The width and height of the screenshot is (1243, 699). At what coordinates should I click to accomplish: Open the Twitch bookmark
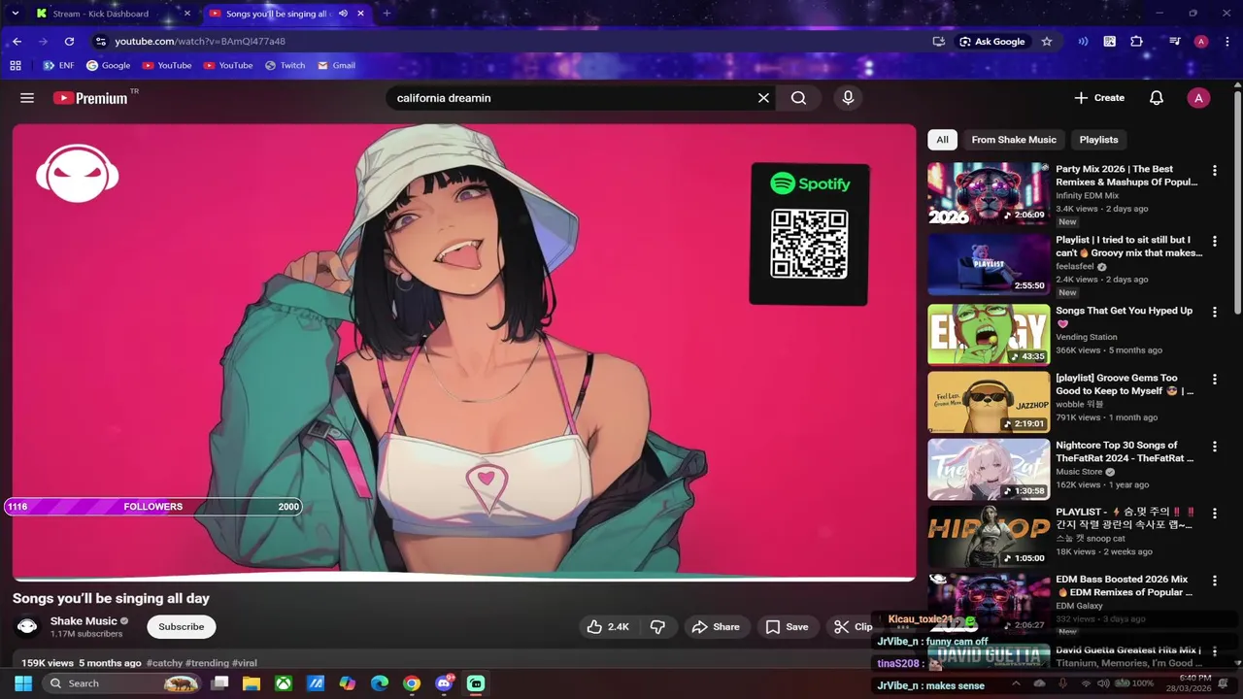[x=285, y=66]
